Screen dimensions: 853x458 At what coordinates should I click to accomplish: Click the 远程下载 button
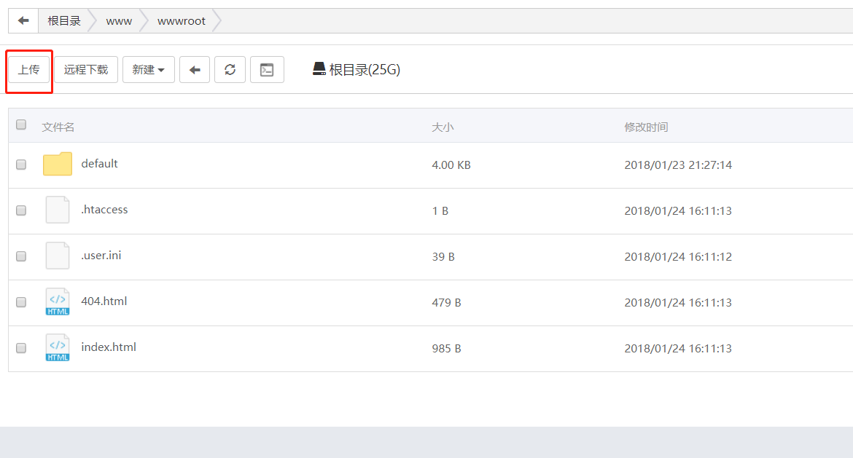[86, 70]
